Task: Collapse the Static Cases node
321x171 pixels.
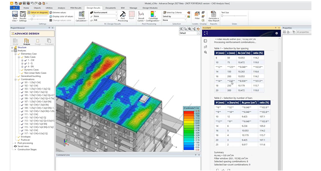Action: [x=19, y=57]
